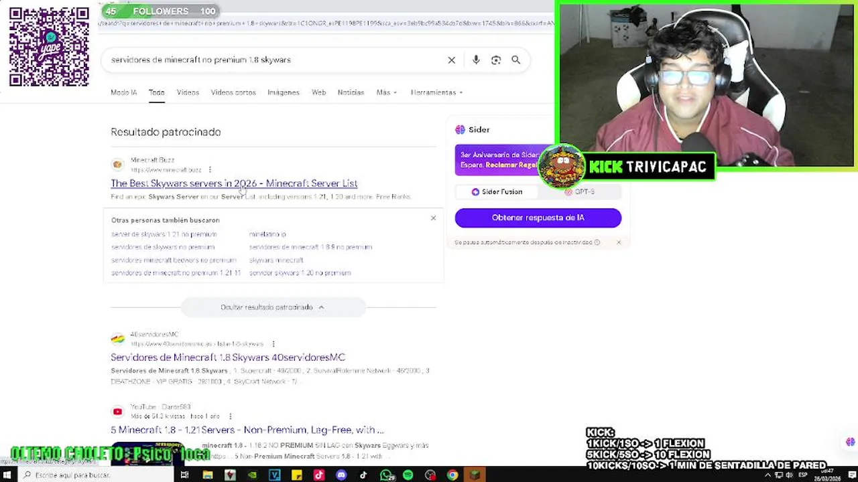The image size is (858, 482).
Task: Switch to Google Chrome on the taskbar
Action: tap(452, 475)
